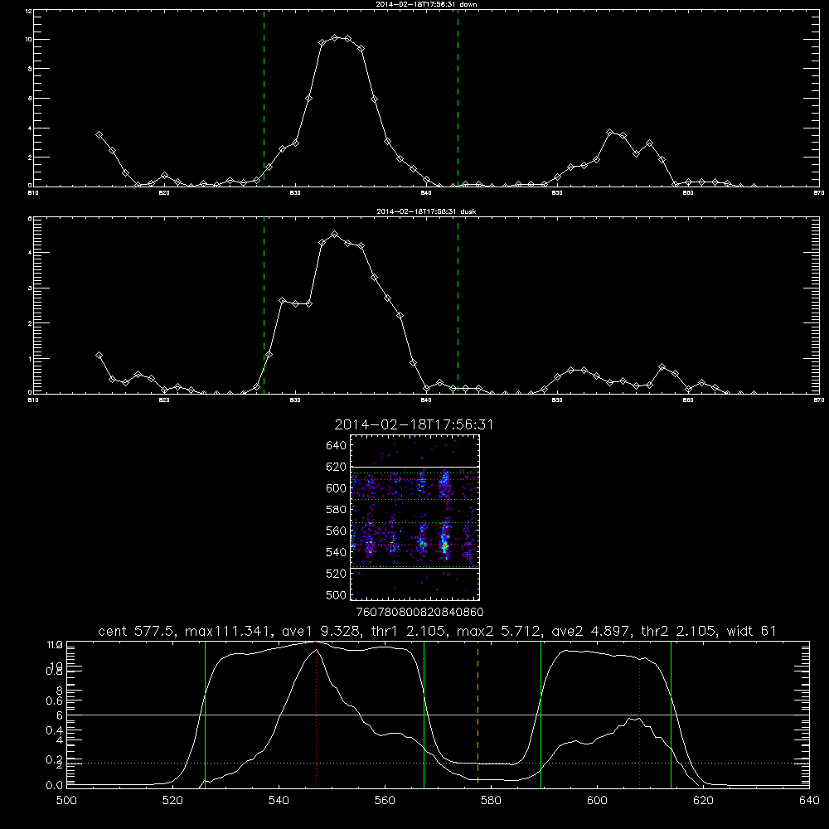829x829 pixels.
Task: Click the 'max2 5.712' value in stats line
Action: pos(497,631)
